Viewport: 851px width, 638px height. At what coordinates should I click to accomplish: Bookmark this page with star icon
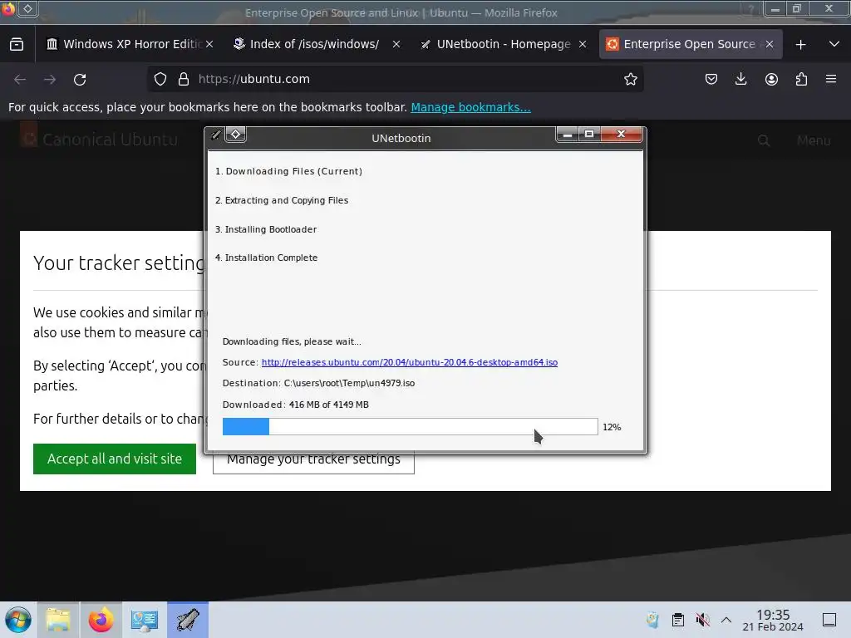click(x=630, y=79)
